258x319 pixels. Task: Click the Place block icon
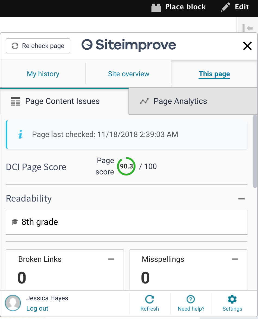[156, 7]
